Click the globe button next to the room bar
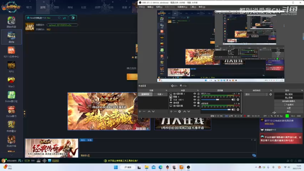The image size is (304, 171). [73, 18]
